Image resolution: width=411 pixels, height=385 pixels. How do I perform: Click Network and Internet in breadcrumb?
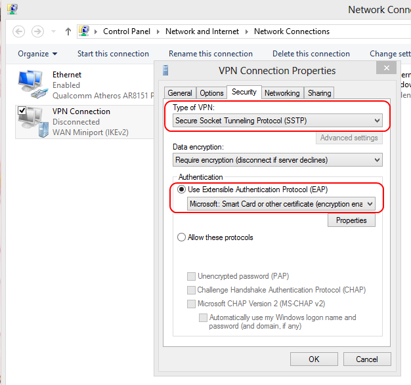[x=202, y=31]
